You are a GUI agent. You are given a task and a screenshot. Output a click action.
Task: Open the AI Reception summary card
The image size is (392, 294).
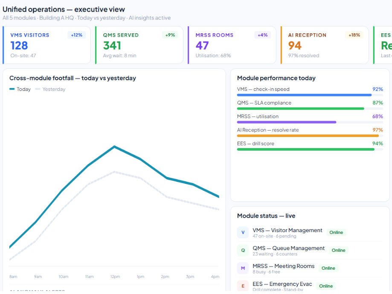[x=325, y=45]
